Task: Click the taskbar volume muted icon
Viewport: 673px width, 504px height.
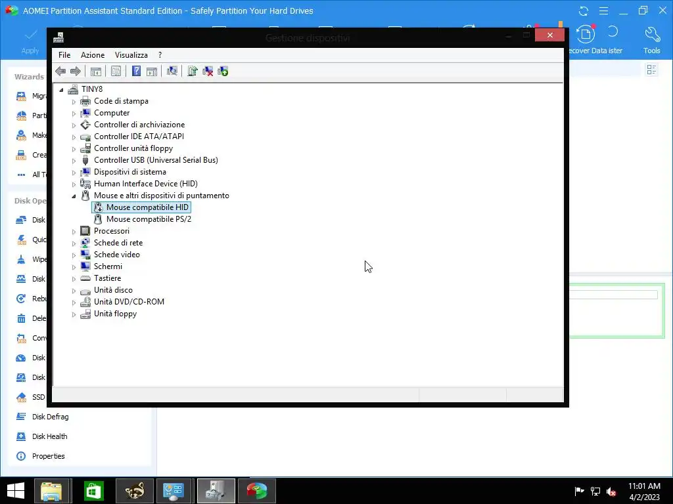Action: point(611,491)
